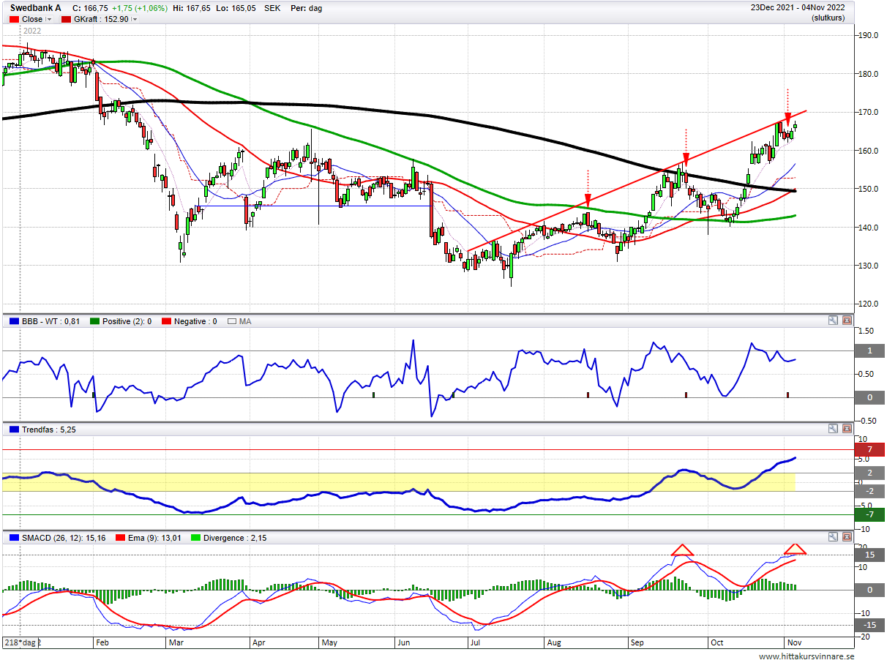Open settings wrench for BBB-WT indicator panel
The width and height of the screenshot is (887, 660).
click(x=834, y=320)
